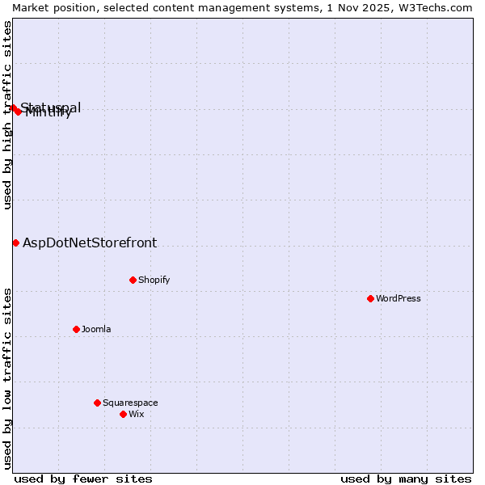
Task: Select the Wix text label
Action: [x=136, y=414]
